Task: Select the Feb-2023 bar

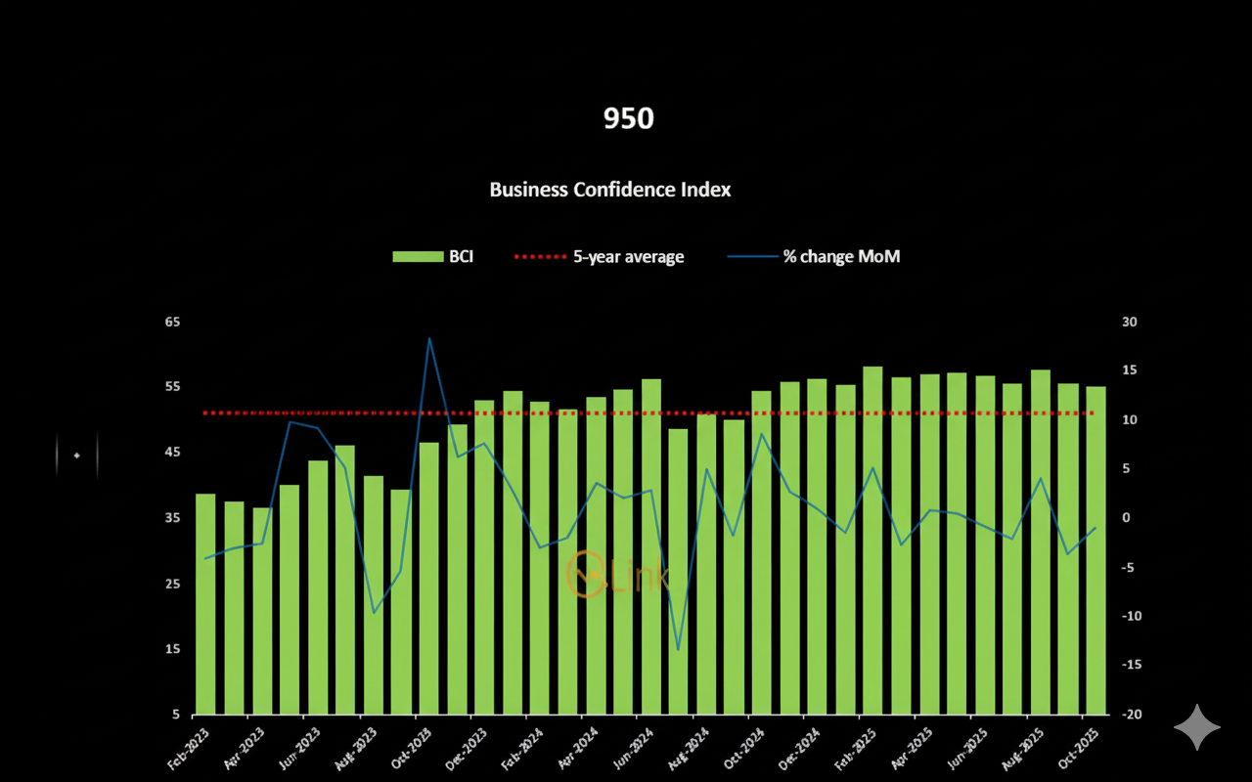Action: tap(205, 606)
